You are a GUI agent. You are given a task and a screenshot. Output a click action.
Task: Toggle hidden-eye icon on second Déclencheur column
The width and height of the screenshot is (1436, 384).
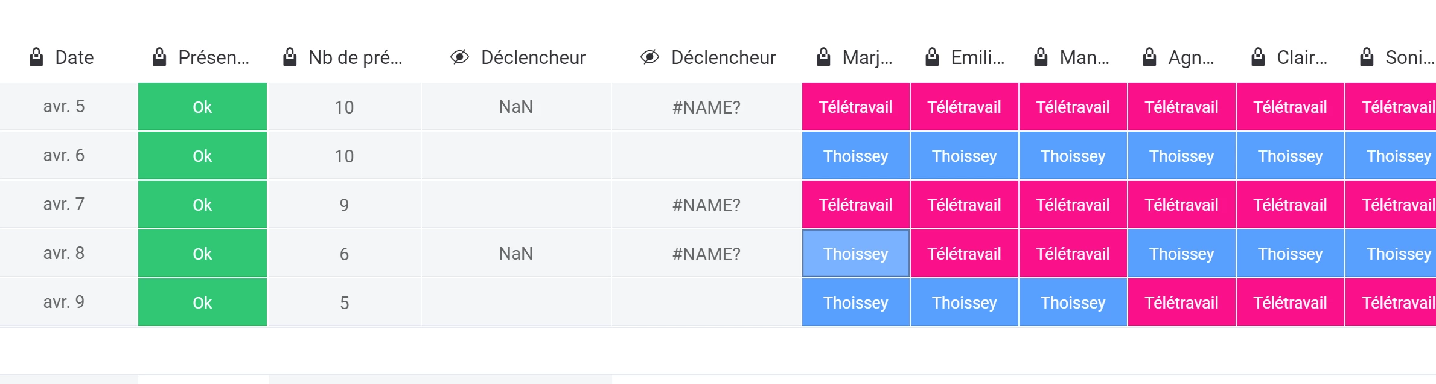pos(649,57)
